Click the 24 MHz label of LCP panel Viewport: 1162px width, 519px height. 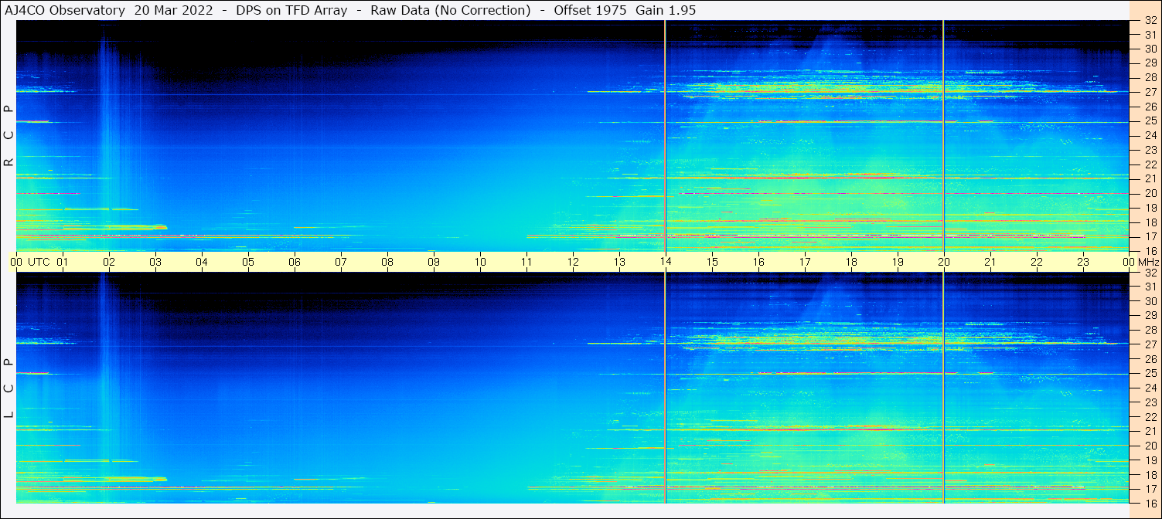(1150, 388)
